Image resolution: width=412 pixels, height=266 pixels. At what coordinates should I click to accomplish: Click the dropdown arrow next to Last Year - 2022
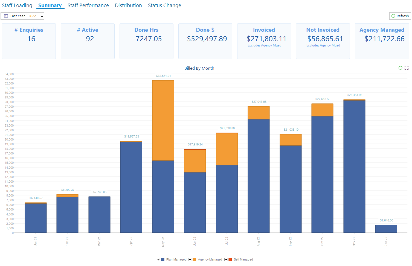(42, 16)
